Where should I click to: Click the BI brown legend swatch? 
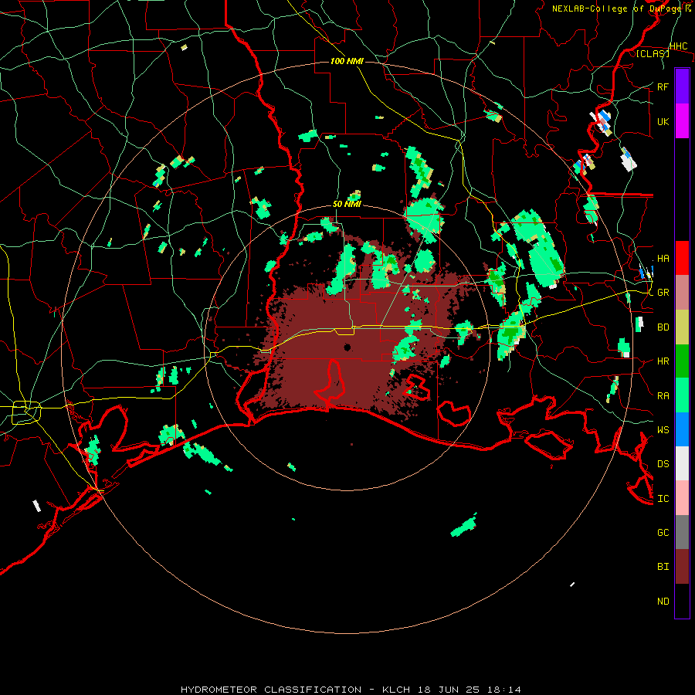[x=682, y=567]
